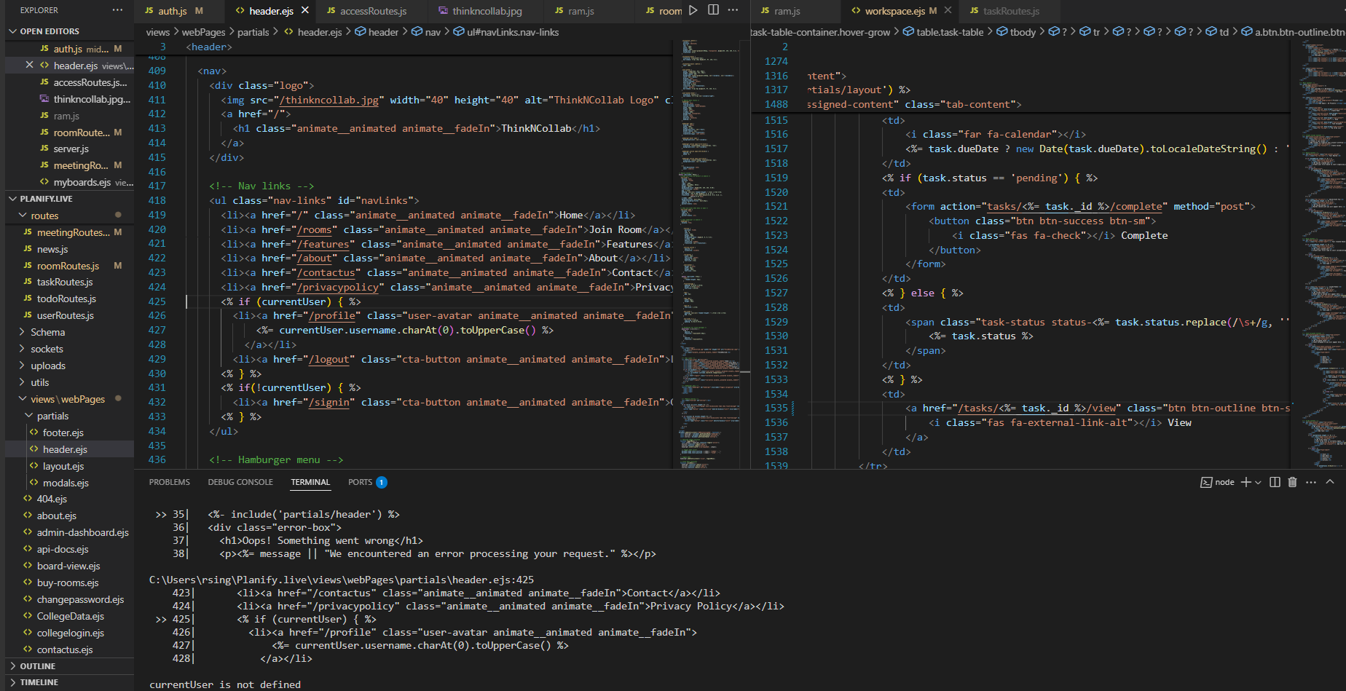Expand the sockets folder
The width and height of the screenshot is (1346, 691).
[70, 349]
